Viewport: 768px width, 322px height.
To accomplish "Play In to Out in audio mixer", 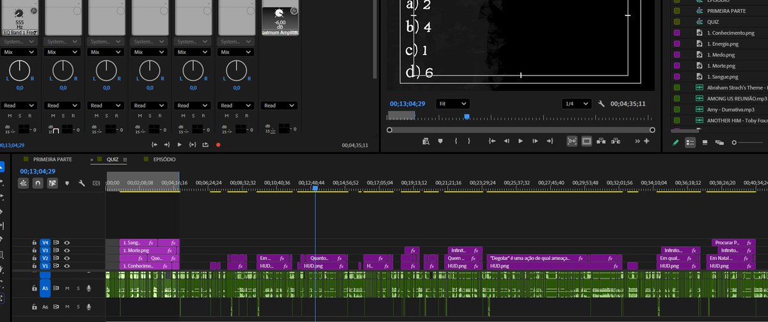I will (193, 145).
